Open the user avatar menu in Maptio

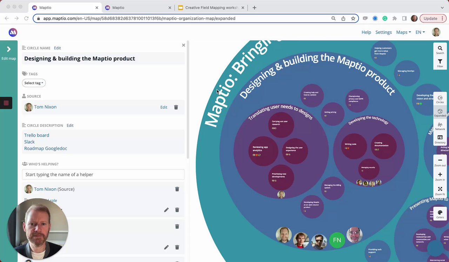436,32
